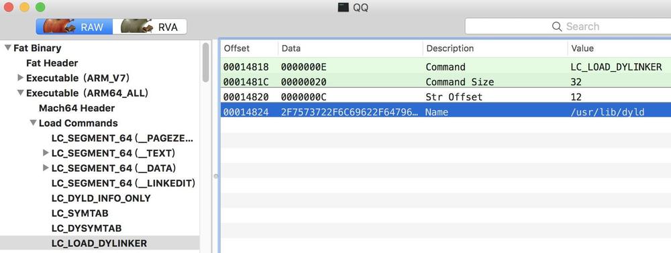671x253 pixels.
Task: Click the LC_LOAD_DYLINKER value cell
Action: point(616,67)
